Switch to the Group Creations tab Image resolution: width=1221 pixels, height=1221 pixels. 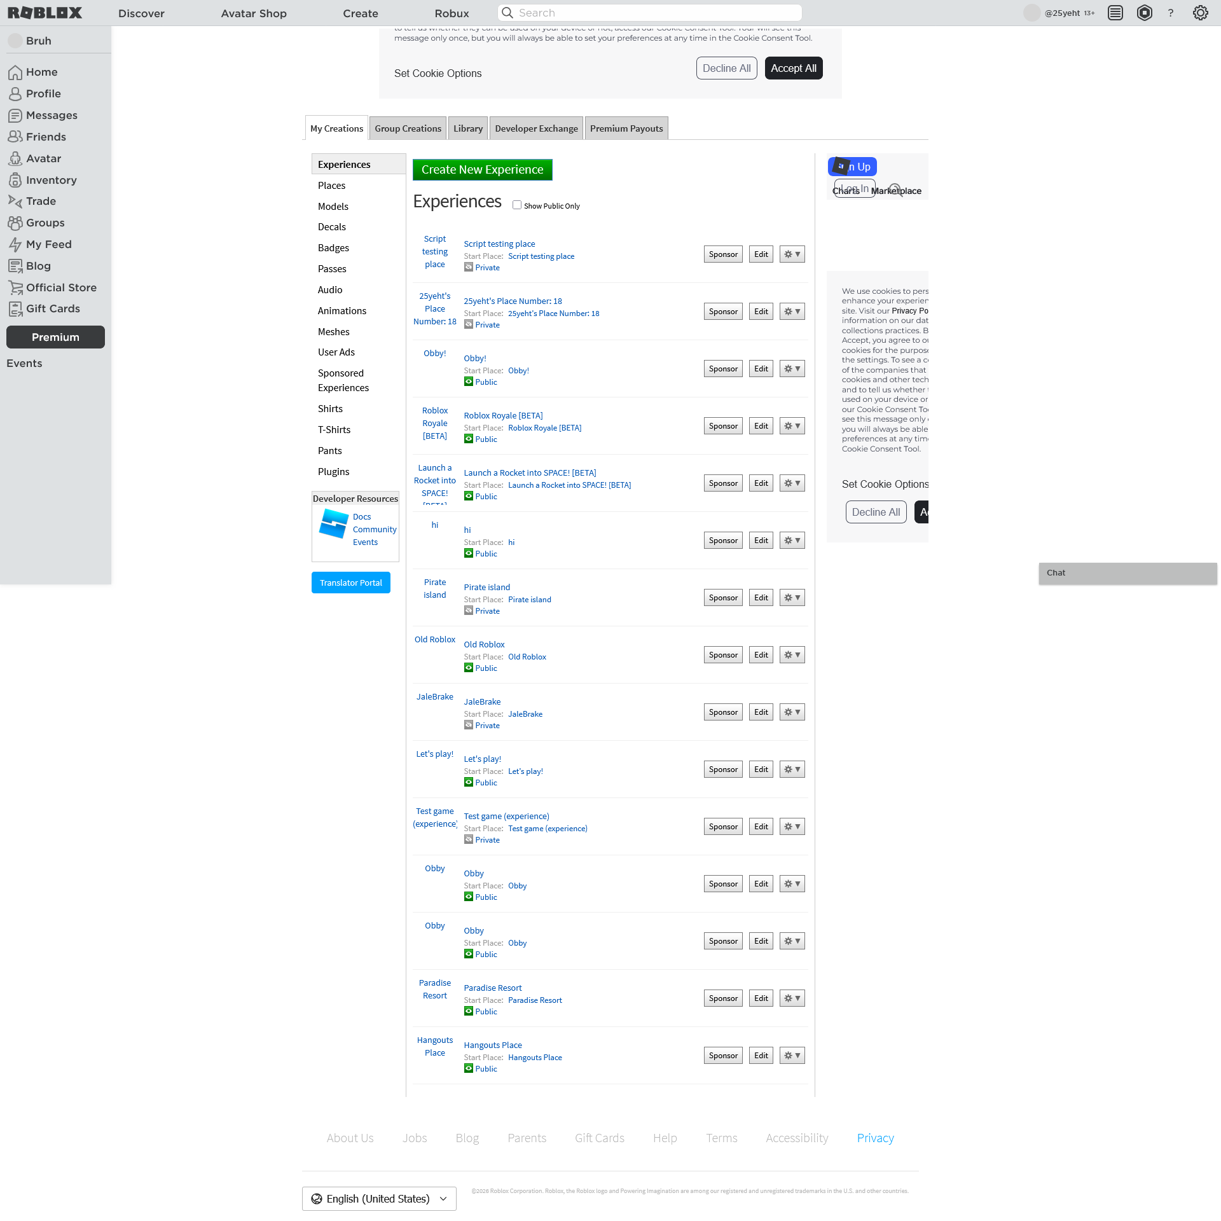pyautogui.click(x=408, y=128)
